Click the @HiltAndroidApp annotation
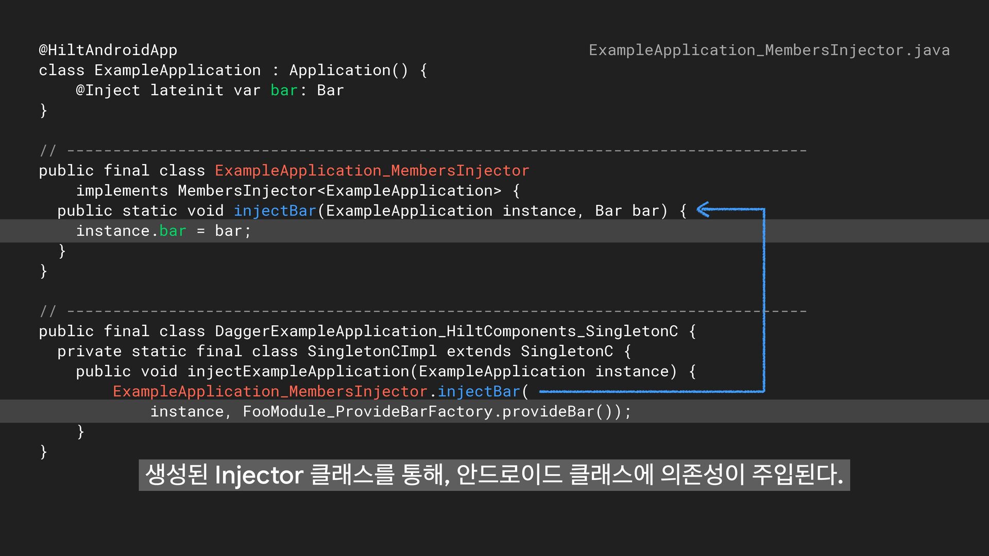 tap(108, 50)
